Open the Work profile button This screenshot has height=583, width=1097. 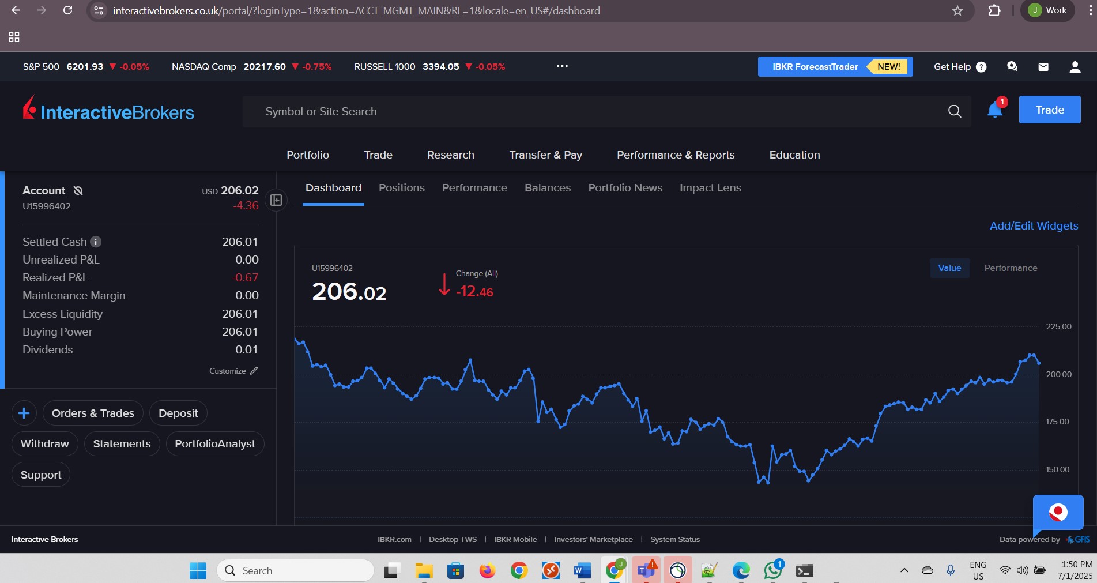[x=1047, y=10]
